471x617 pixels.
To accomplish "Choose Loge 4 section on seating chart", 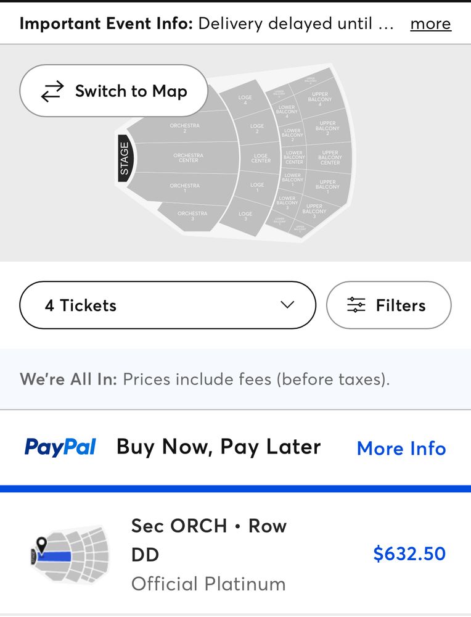I will [x=245, y=99].
